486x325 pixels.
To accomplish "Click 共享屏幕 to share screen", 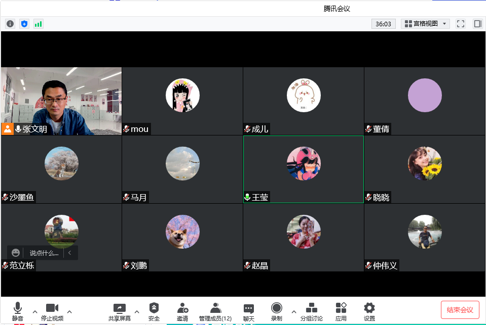I will 120,311.
